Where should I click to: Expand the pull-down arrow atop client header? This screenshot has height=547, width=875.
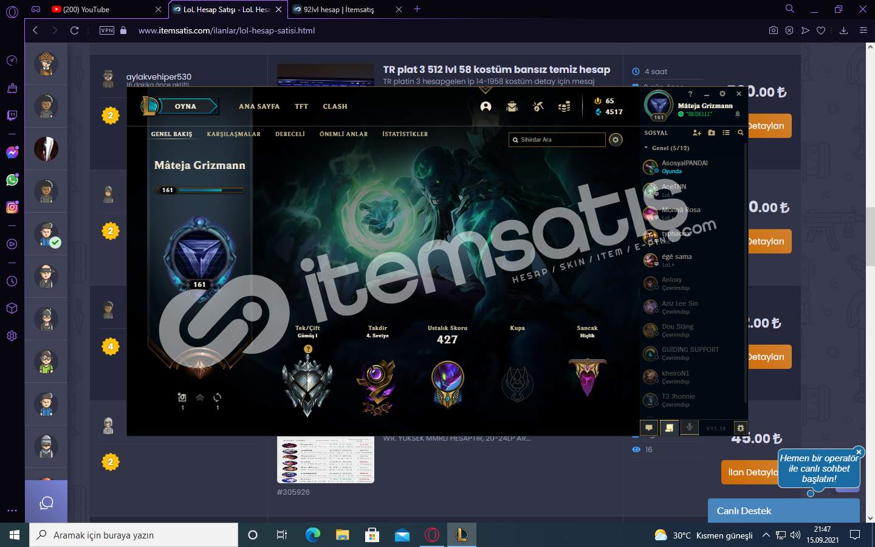tap(485, 90)
